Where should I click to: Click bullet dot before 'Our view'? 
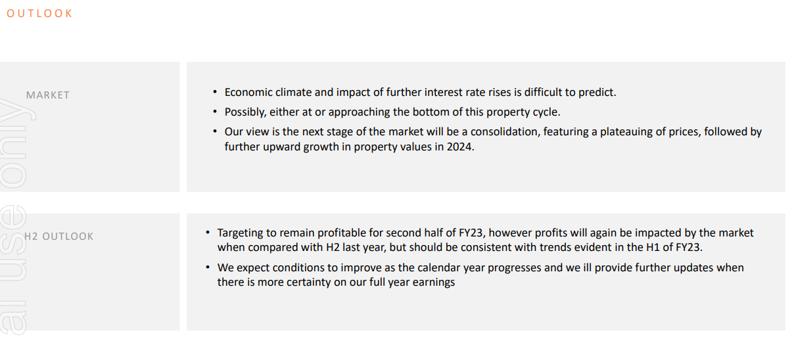click(215, 131)
